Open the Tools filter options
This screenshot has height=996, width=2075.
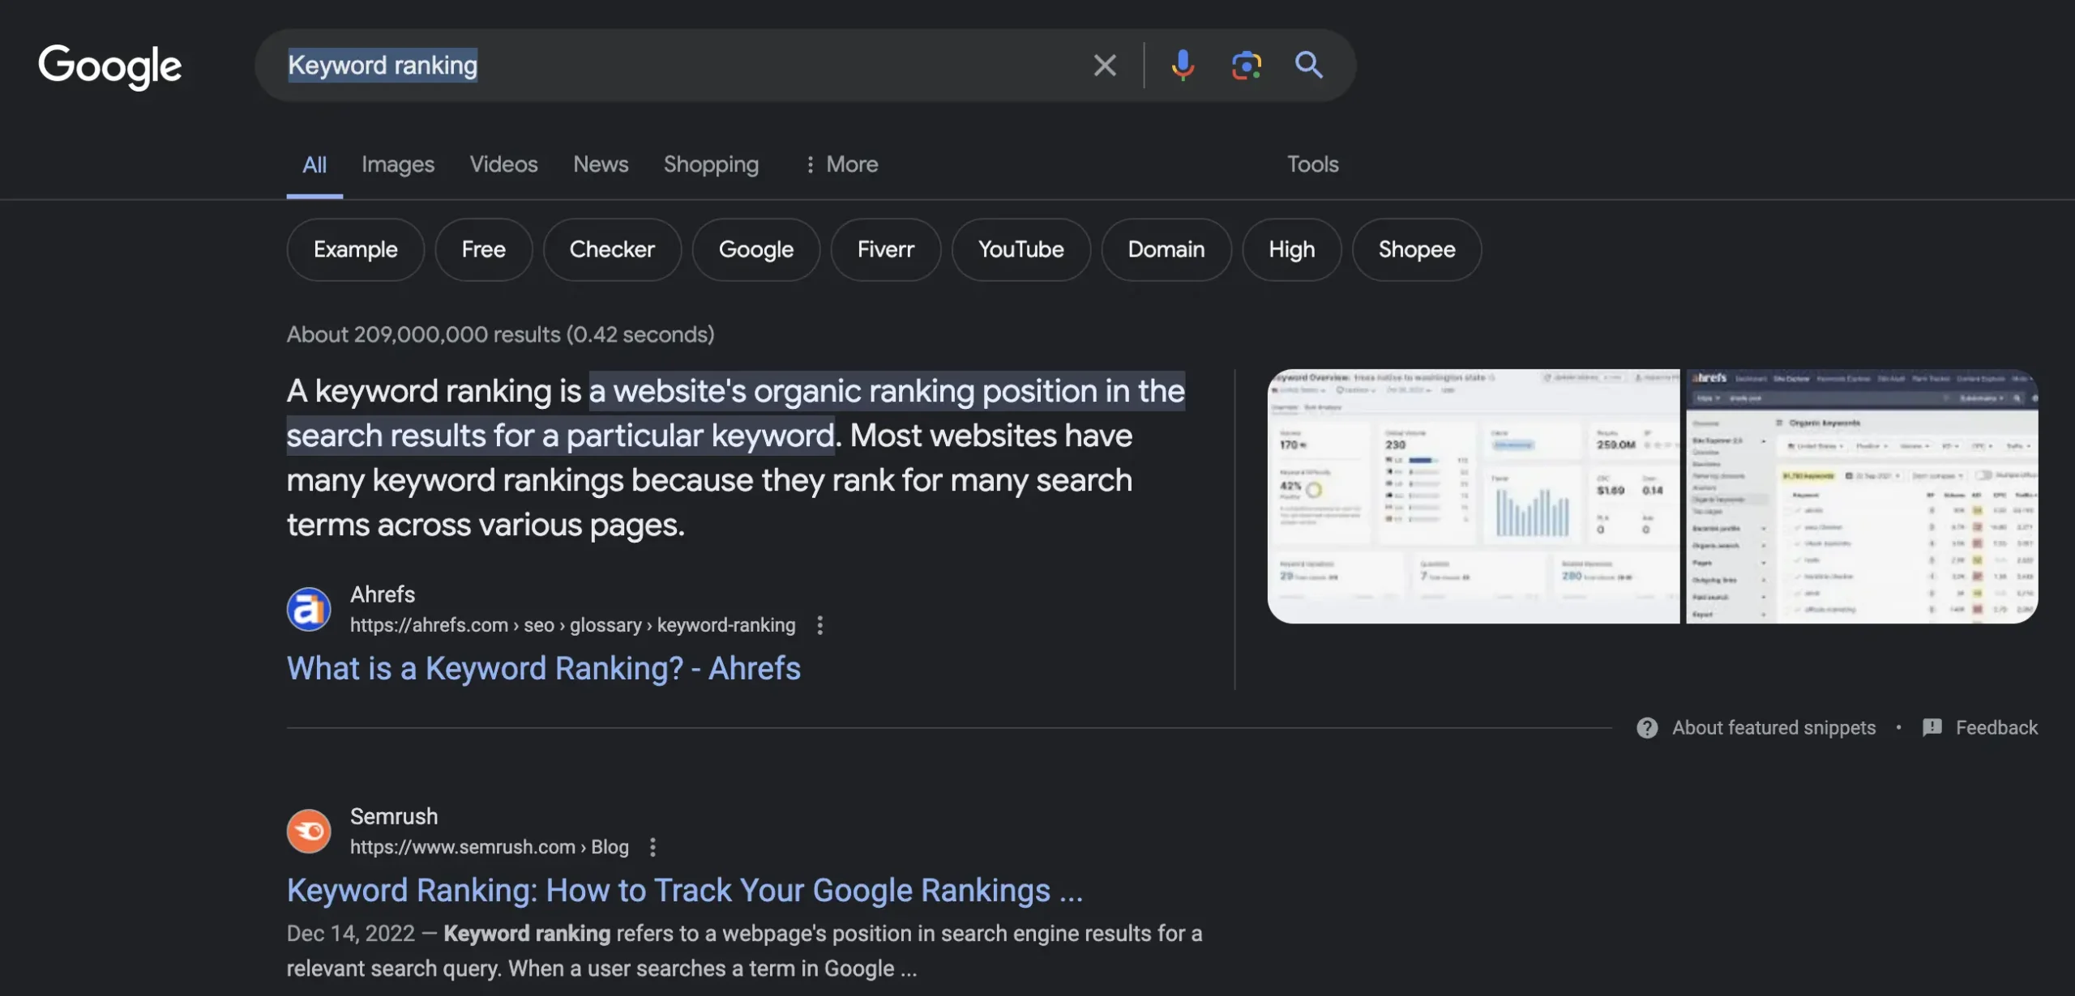[x=1312, y=164]
